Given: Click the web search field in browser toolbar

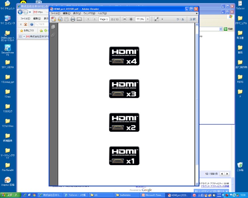Looking at the screenshot, I should (x=40, y=24).
